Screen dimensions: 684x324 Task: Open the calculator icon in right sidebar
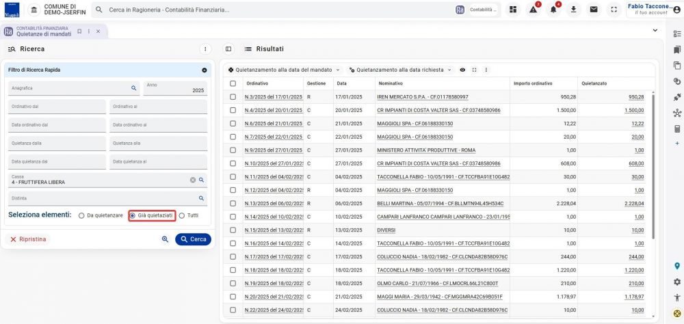click(677, 129)
